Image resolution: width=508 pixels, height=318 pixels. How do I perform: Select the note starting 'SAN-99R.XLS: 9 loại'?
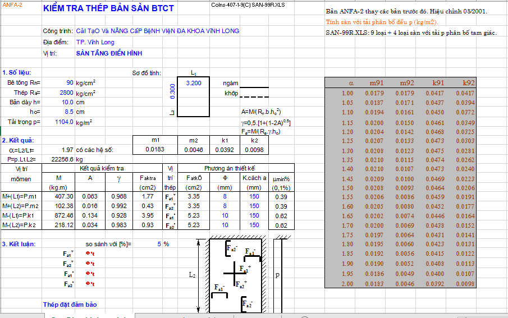point(411,33)
